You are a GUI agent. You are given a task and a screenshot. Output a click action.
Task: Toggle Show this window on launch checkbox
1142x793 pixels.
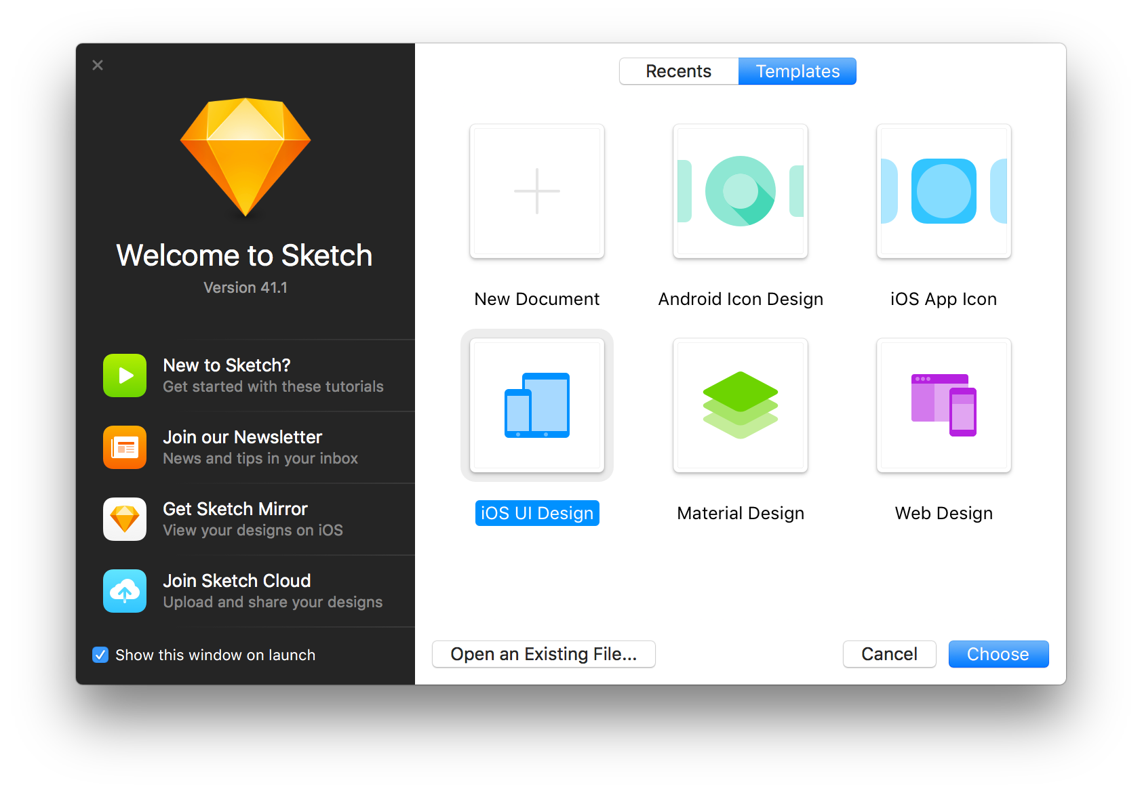coord(100,655)
